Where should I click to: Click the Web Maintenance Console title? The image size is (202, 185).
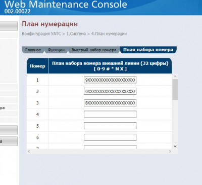(x=66, y=4)
